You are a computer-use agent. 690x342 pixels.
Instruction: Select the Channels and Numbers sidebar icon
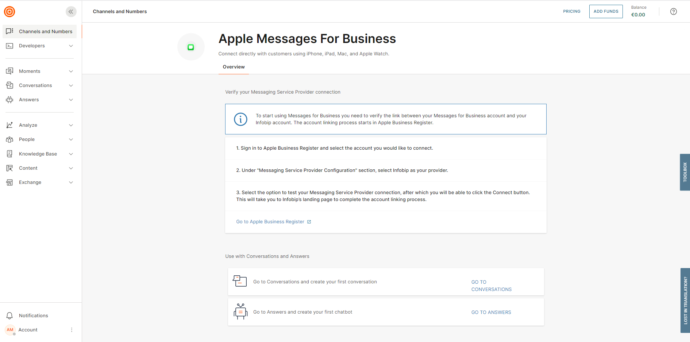tap(9, 31)
